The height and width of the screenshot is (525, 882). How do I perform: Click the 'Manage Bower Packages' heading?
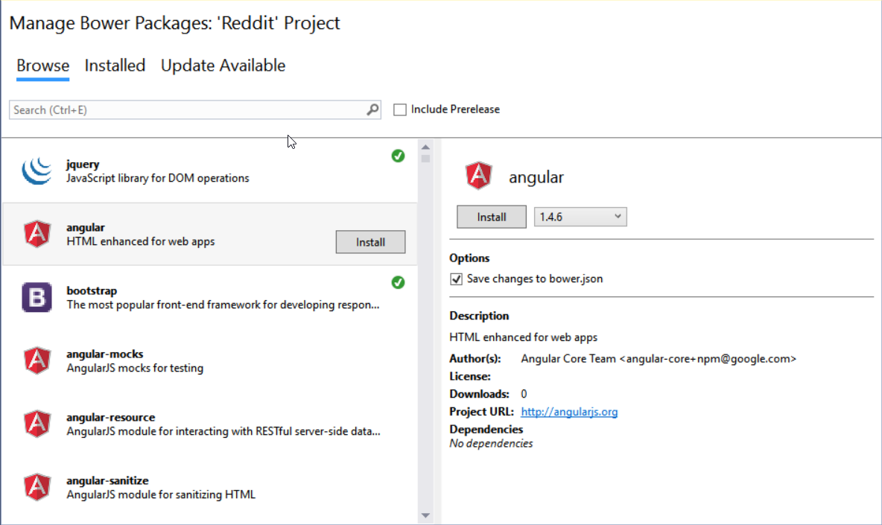174,23
